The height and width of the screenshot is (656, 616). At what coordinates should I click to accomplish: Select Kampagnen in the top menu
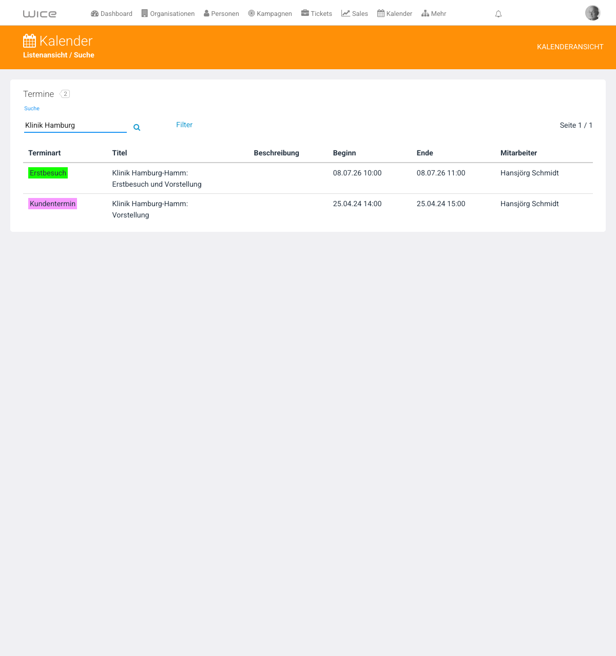click(270, 14)
